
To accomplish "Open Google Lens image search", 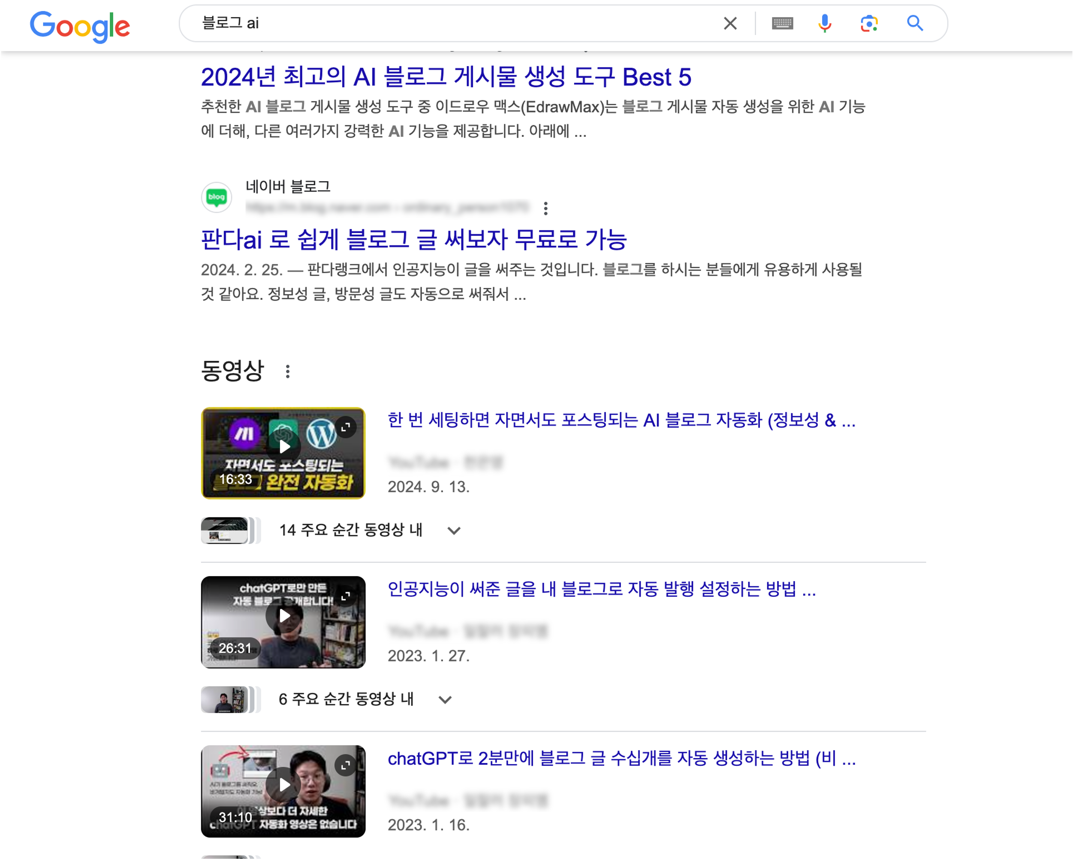I will (x=869, y=24).
